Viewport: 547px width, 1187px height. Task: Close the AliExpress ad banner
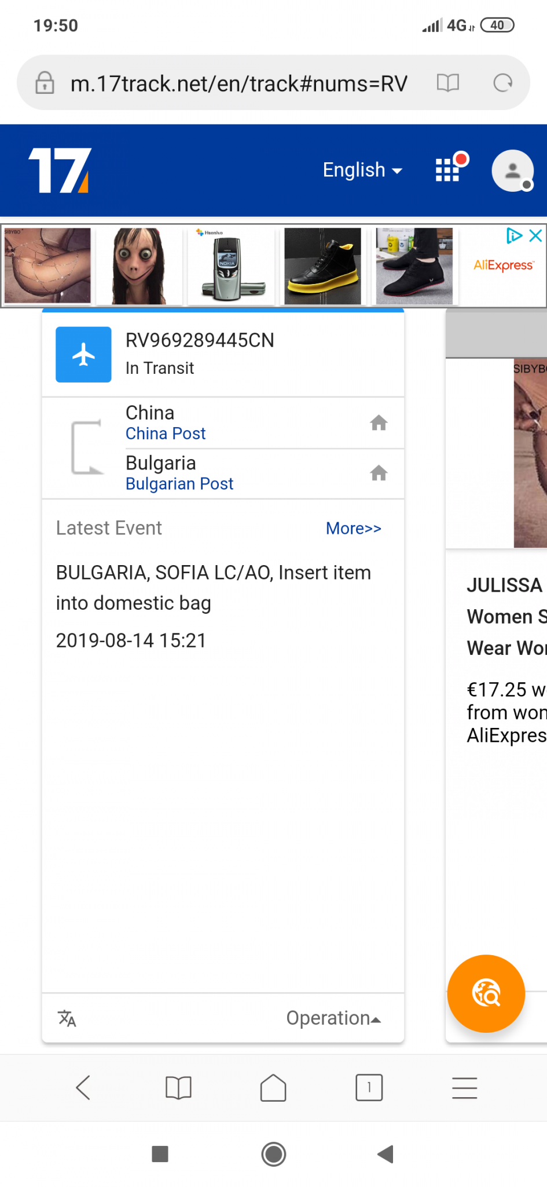coord(536,235)
